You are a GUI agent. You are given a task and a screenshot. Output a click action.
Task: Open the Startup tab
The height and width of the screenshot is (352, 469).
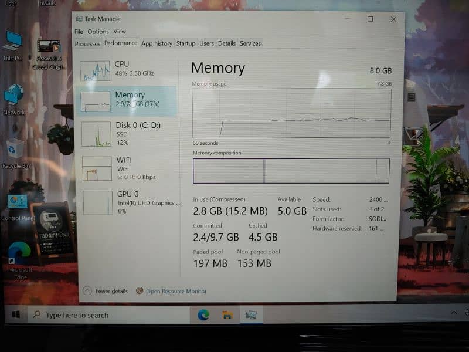coord(186,43)
